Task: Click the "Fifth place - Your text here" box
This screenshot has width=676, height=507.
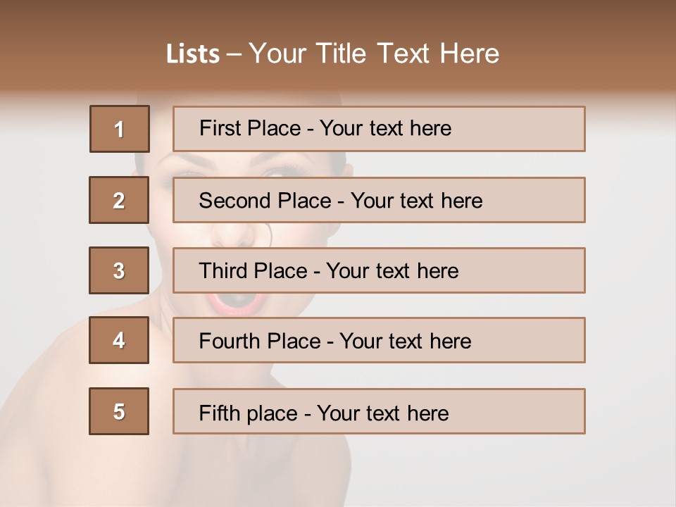Action: pyautogui.click(x=379, y=411)
